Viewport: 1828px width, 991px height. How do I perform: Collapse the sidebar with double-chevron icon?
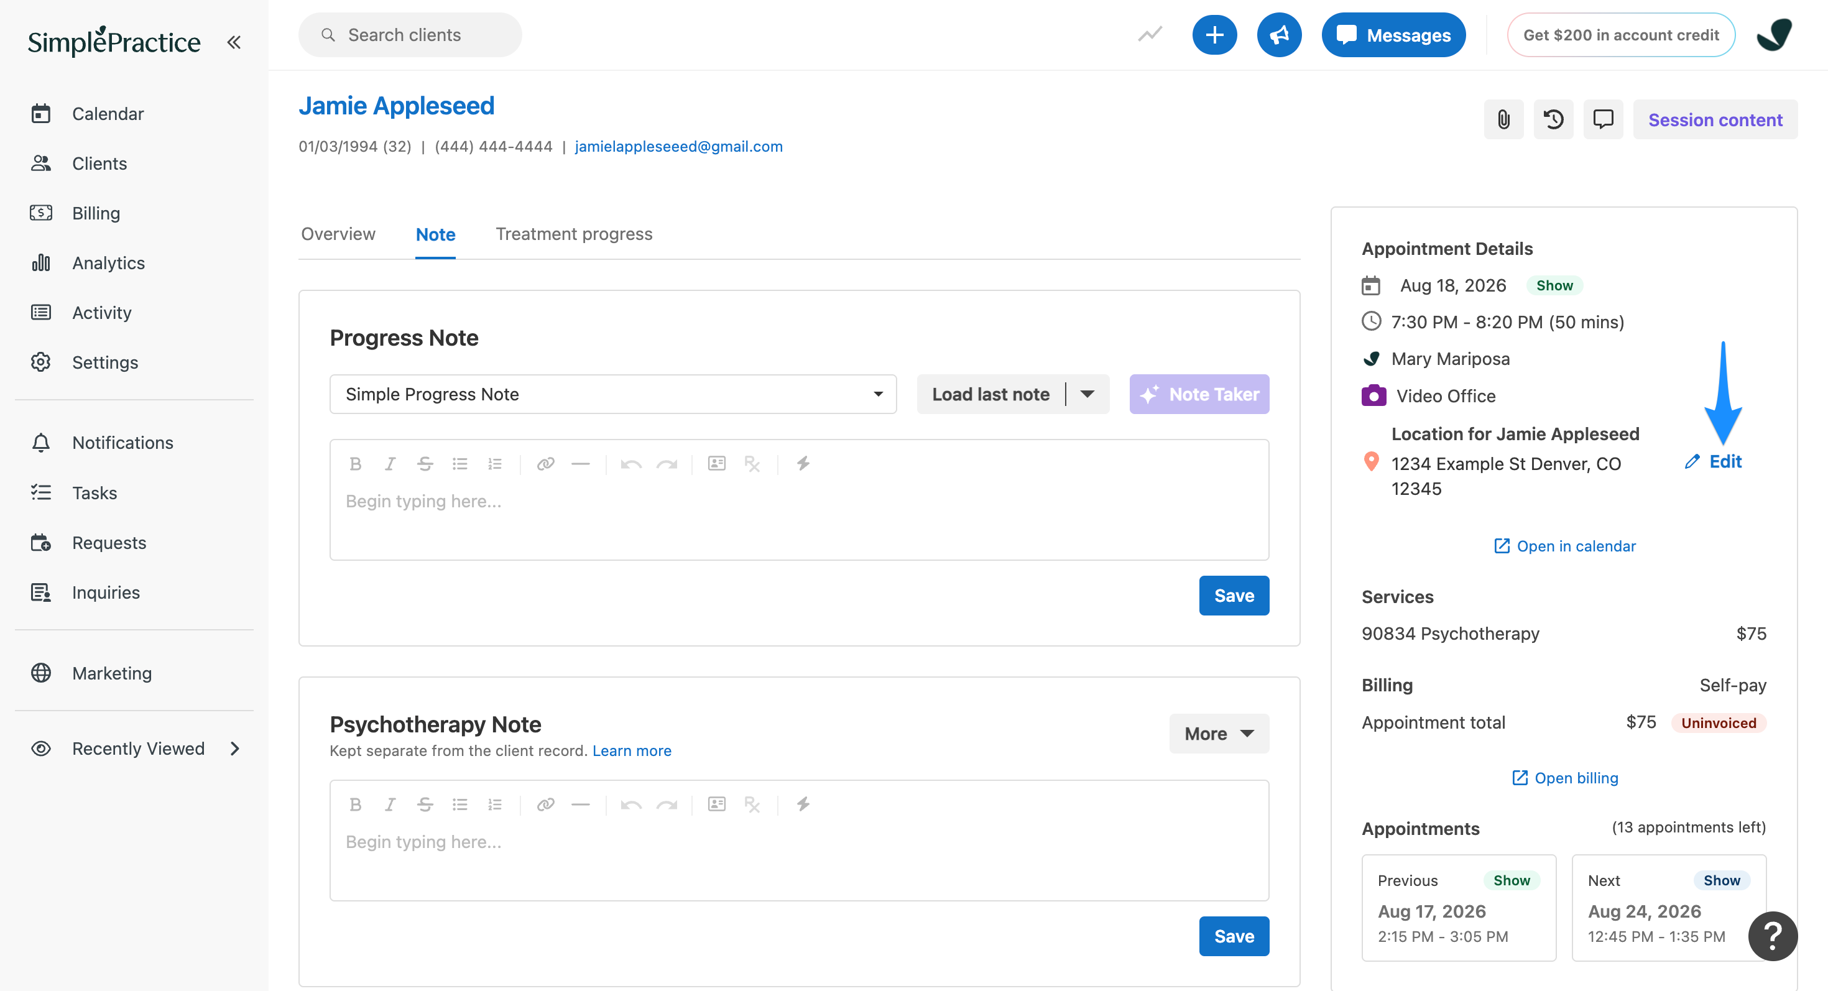[233, 42]
